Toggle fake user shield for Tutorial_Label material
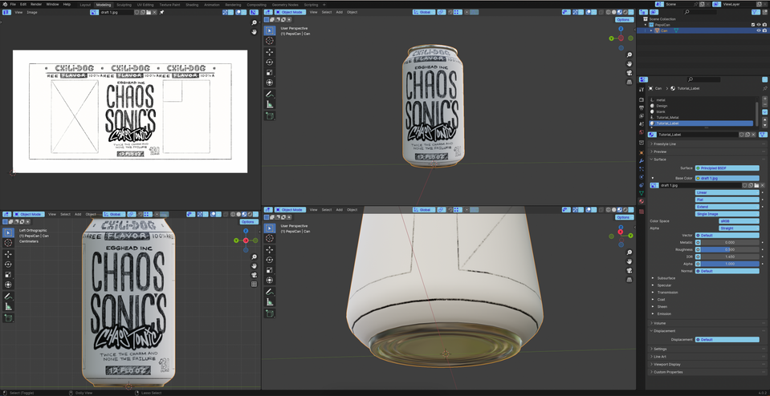Screen dimensions: 770x396 coord(742,135)
